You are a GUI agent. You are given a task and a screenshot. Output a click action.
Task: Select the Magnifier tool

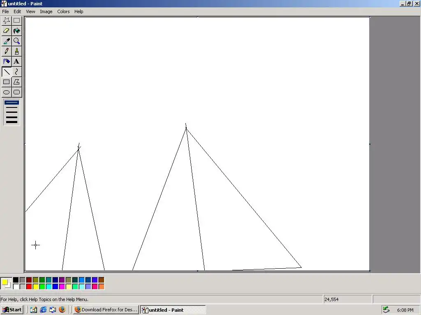pyautogui.click(x=16, y=41)
